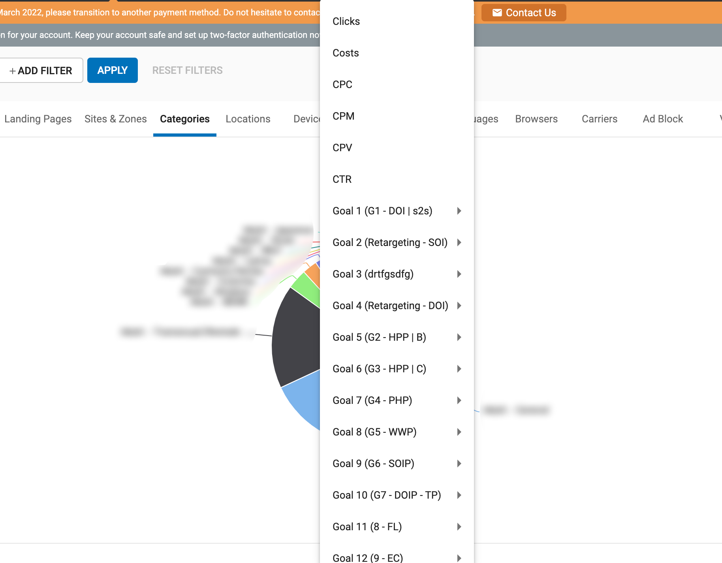Expand Goal 2 (Retargeting - SOI) submenu arrow
The height and width of the screenshot is (563, 722).
point(459,242)
